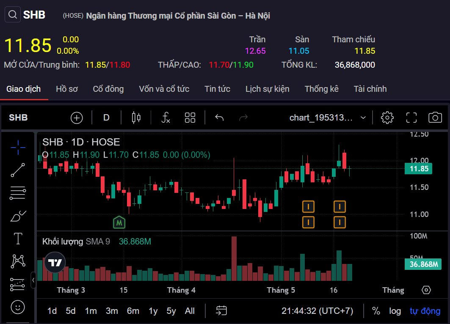Select the Fibonacci retracement lines tool
Viewport: 450px width, 324px height.
(18, 193)
